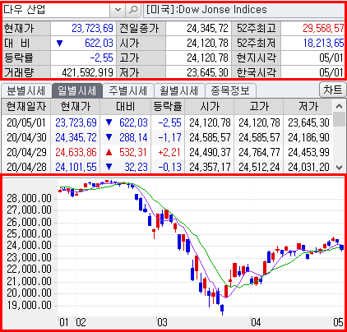Image resolution: width=347 pixels, height=332 pixels.
Task: Switch to the 월별시세 tab
Action: [179, 90]
